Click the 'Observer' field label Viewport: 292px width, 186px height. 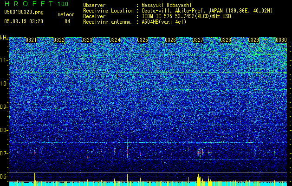tap(94, 5)
